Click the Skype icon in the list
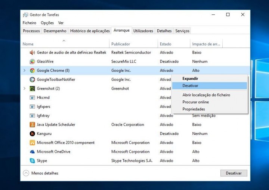Image resolution: width=269 pixels, height=190 pixels. pos(32,161)
